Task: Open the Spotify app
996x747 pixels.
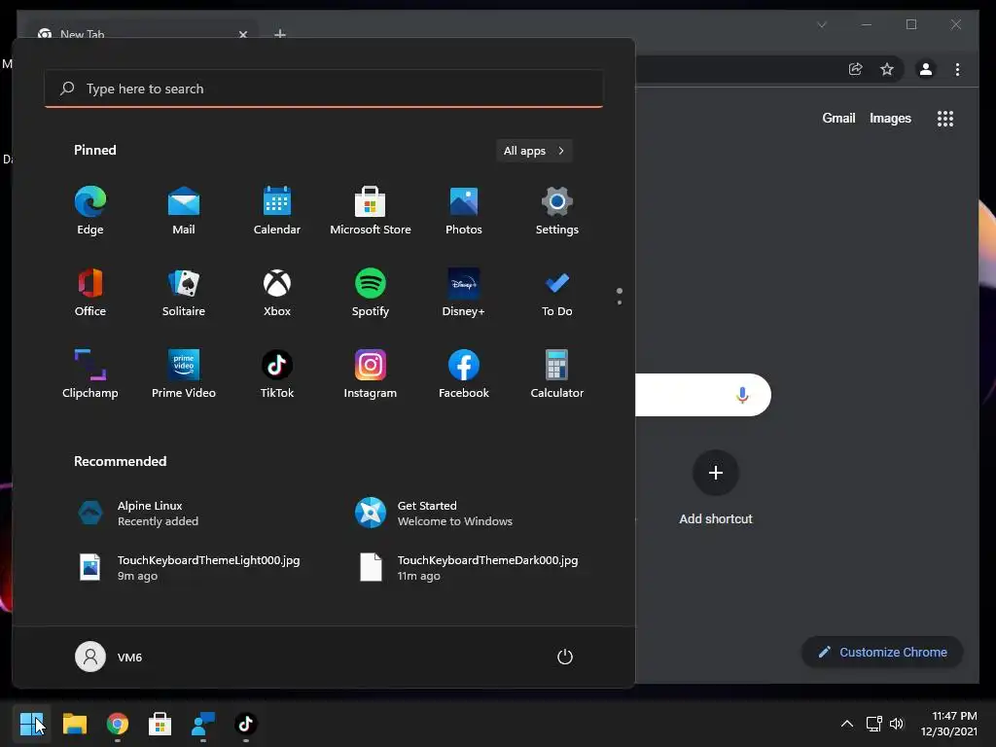Action: click(x=371, y=293)
